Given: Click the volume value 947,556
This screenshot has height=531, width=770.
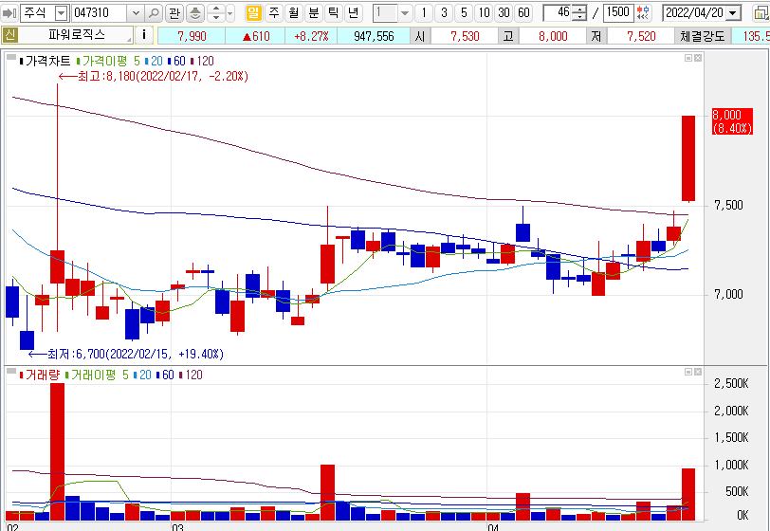Looking at the screenshot, I should (x=374, y=36).
